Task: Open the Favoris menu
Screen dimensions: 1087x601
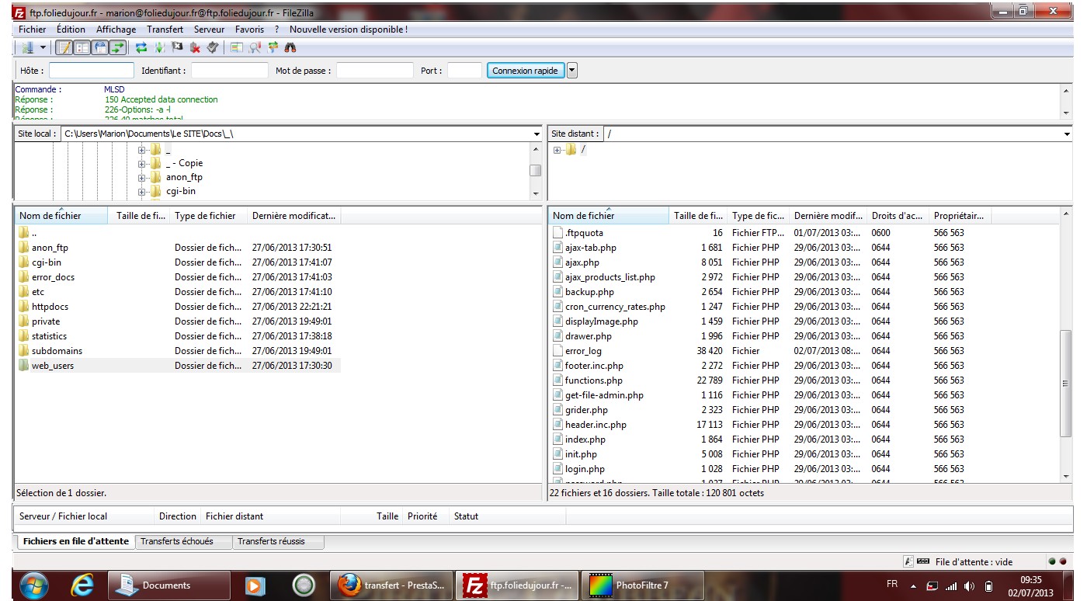Action: pos(249,30)
